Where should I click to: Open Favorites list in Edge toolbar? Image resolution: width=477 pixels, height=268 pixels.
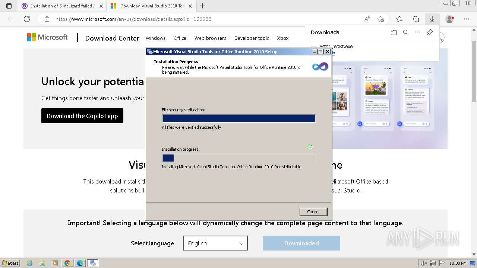pyautogui.click(x=399, y=19)
